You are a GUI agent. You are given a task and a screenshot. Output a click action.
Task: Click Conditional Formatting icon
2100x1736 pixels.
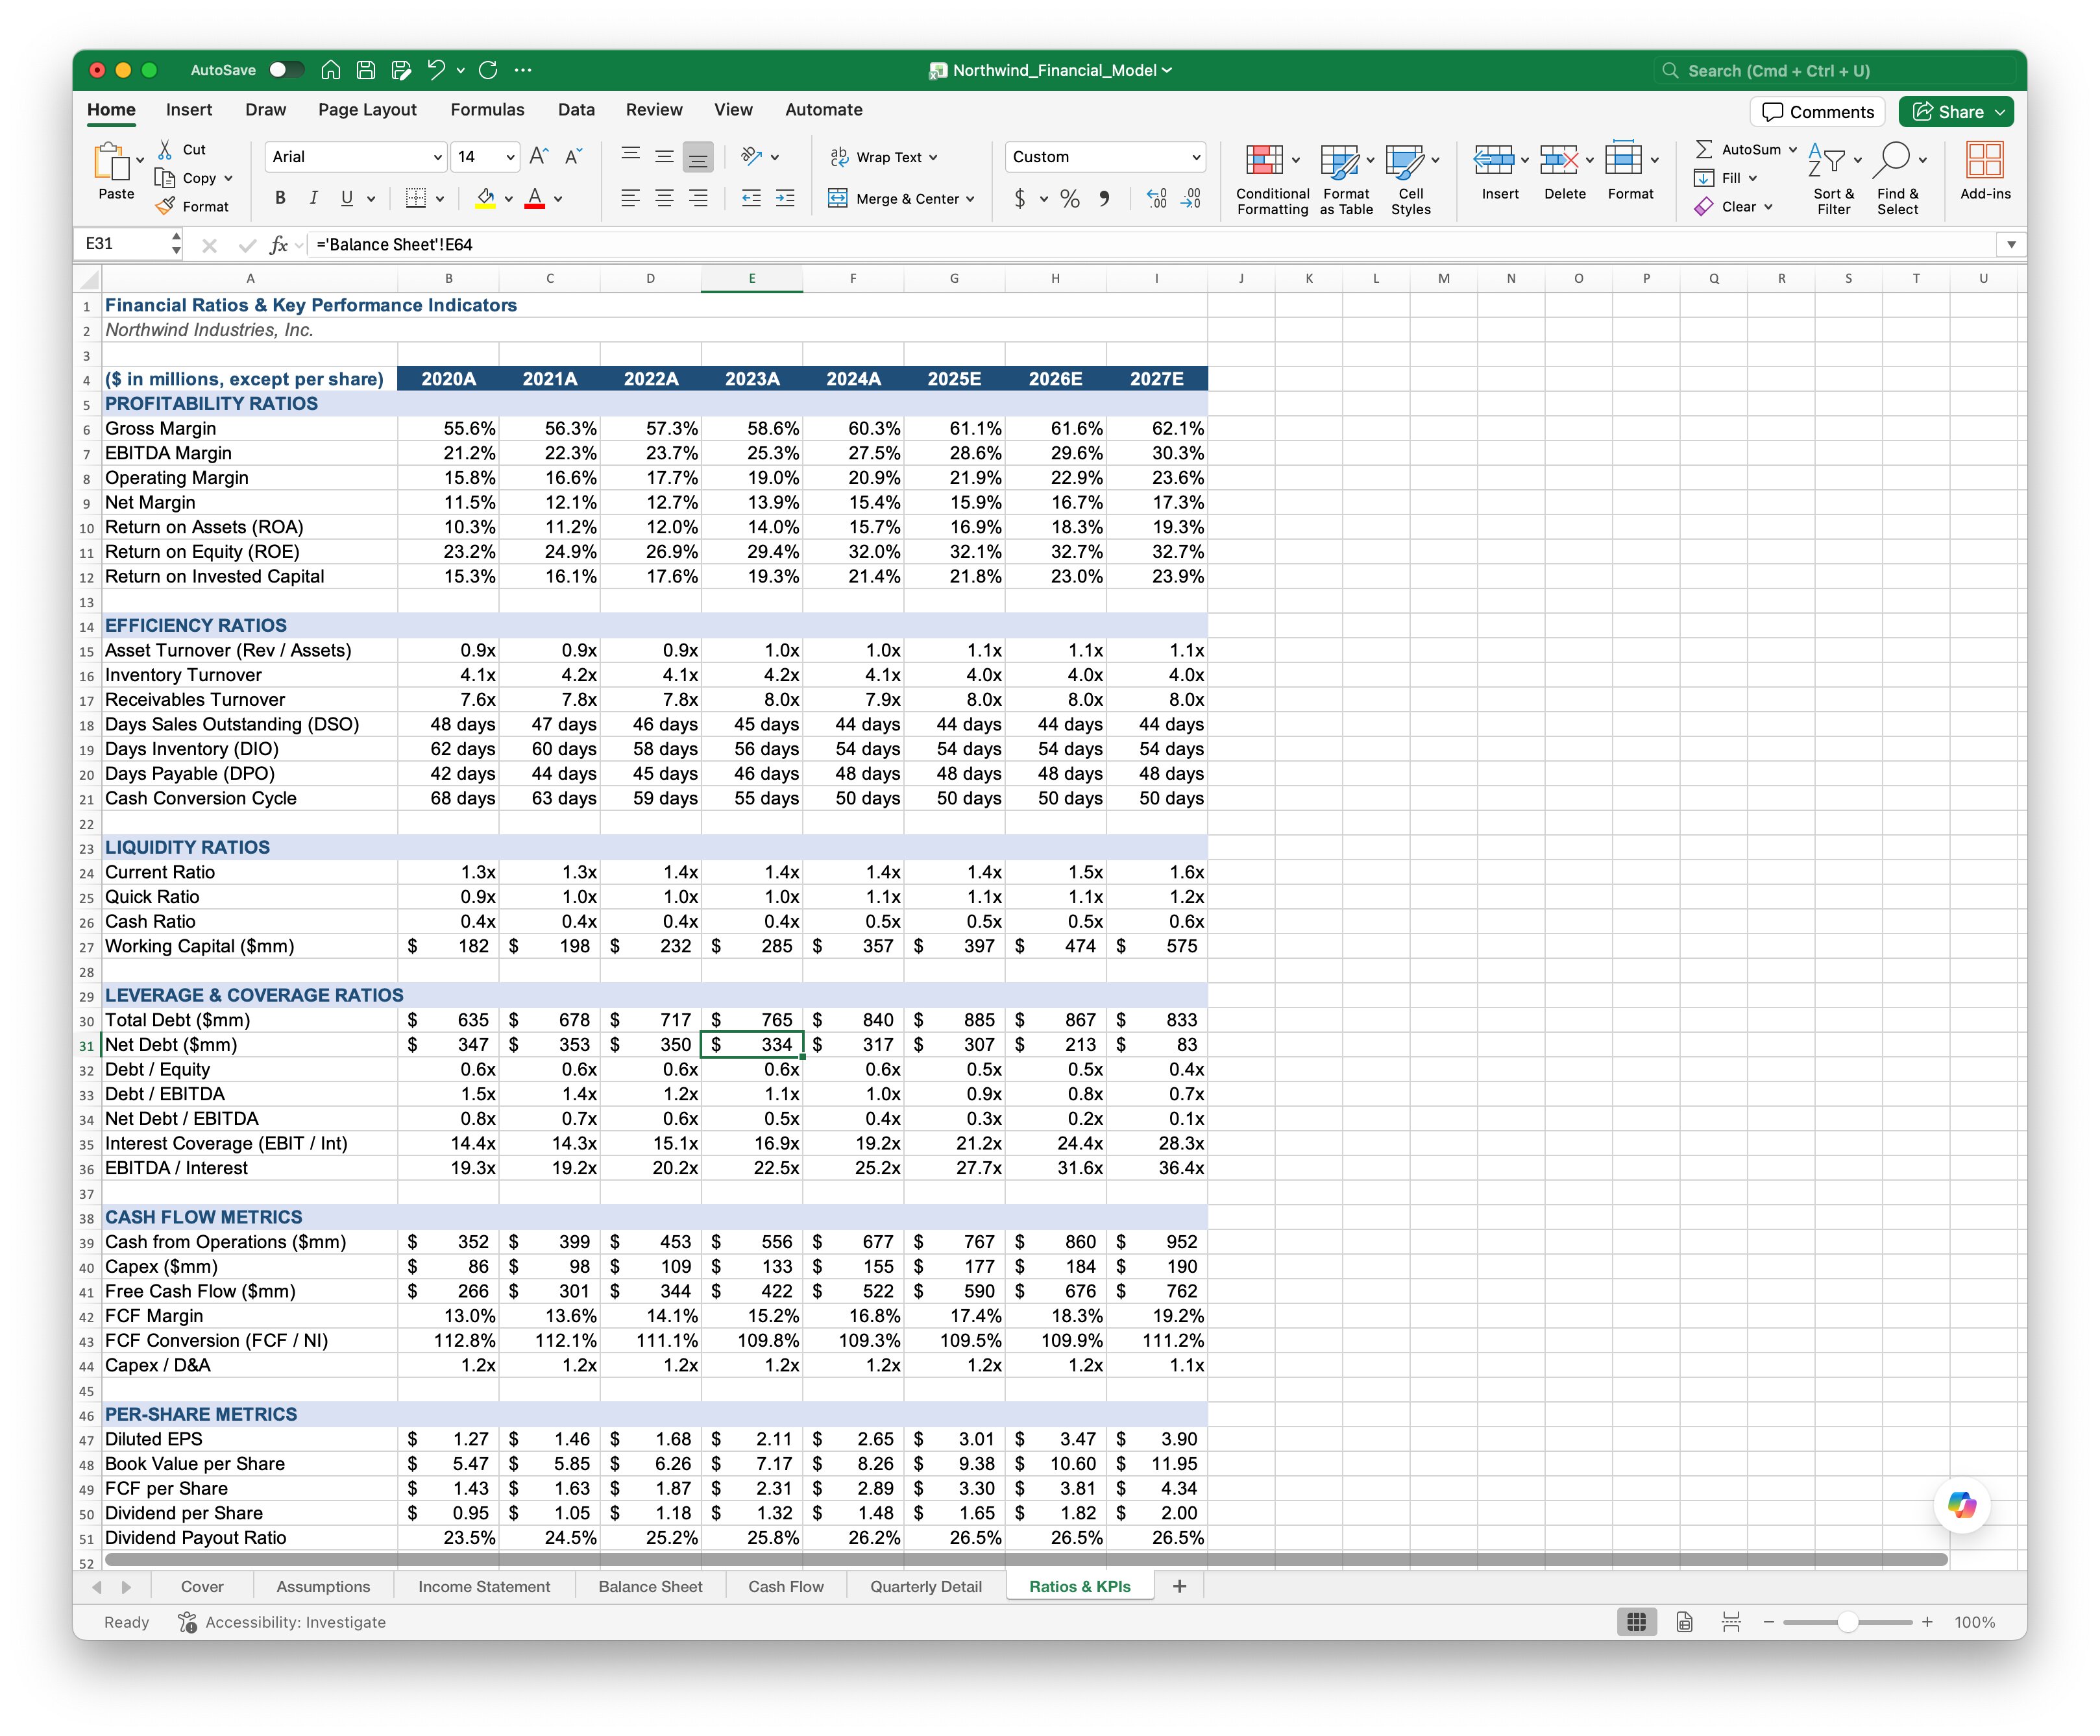[1264, 160]
